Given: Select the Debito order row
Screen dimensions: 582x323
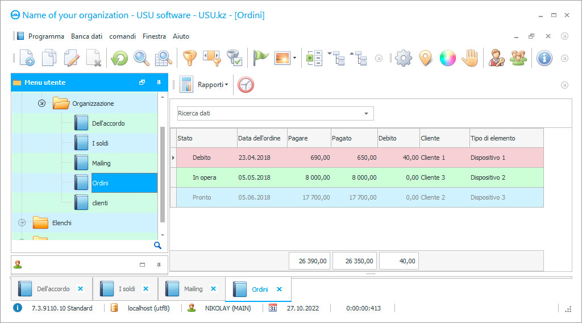Looking at the screenshot, I should [x=360, y=158].
